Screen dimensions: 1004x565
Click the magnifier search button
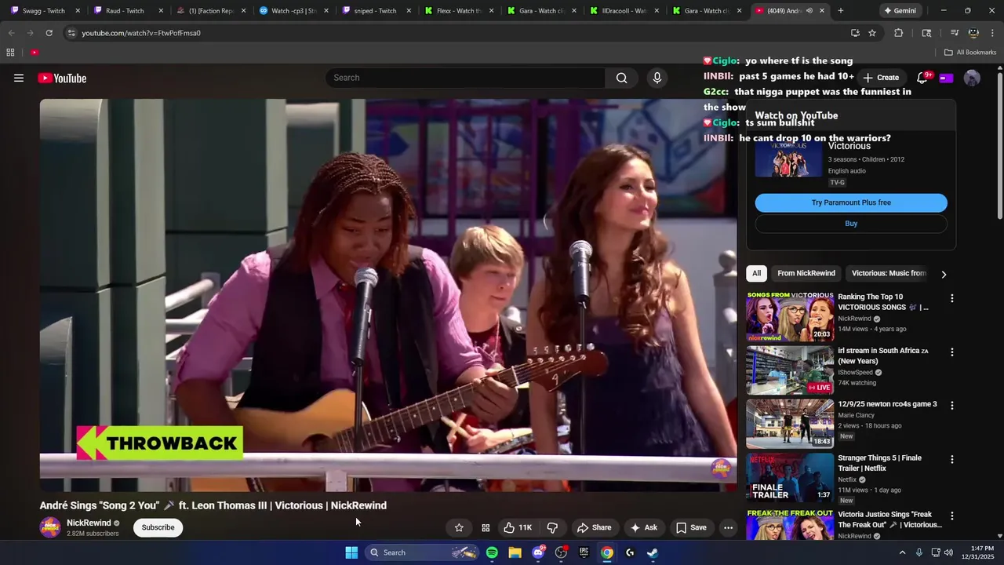(x=621, y=78)
